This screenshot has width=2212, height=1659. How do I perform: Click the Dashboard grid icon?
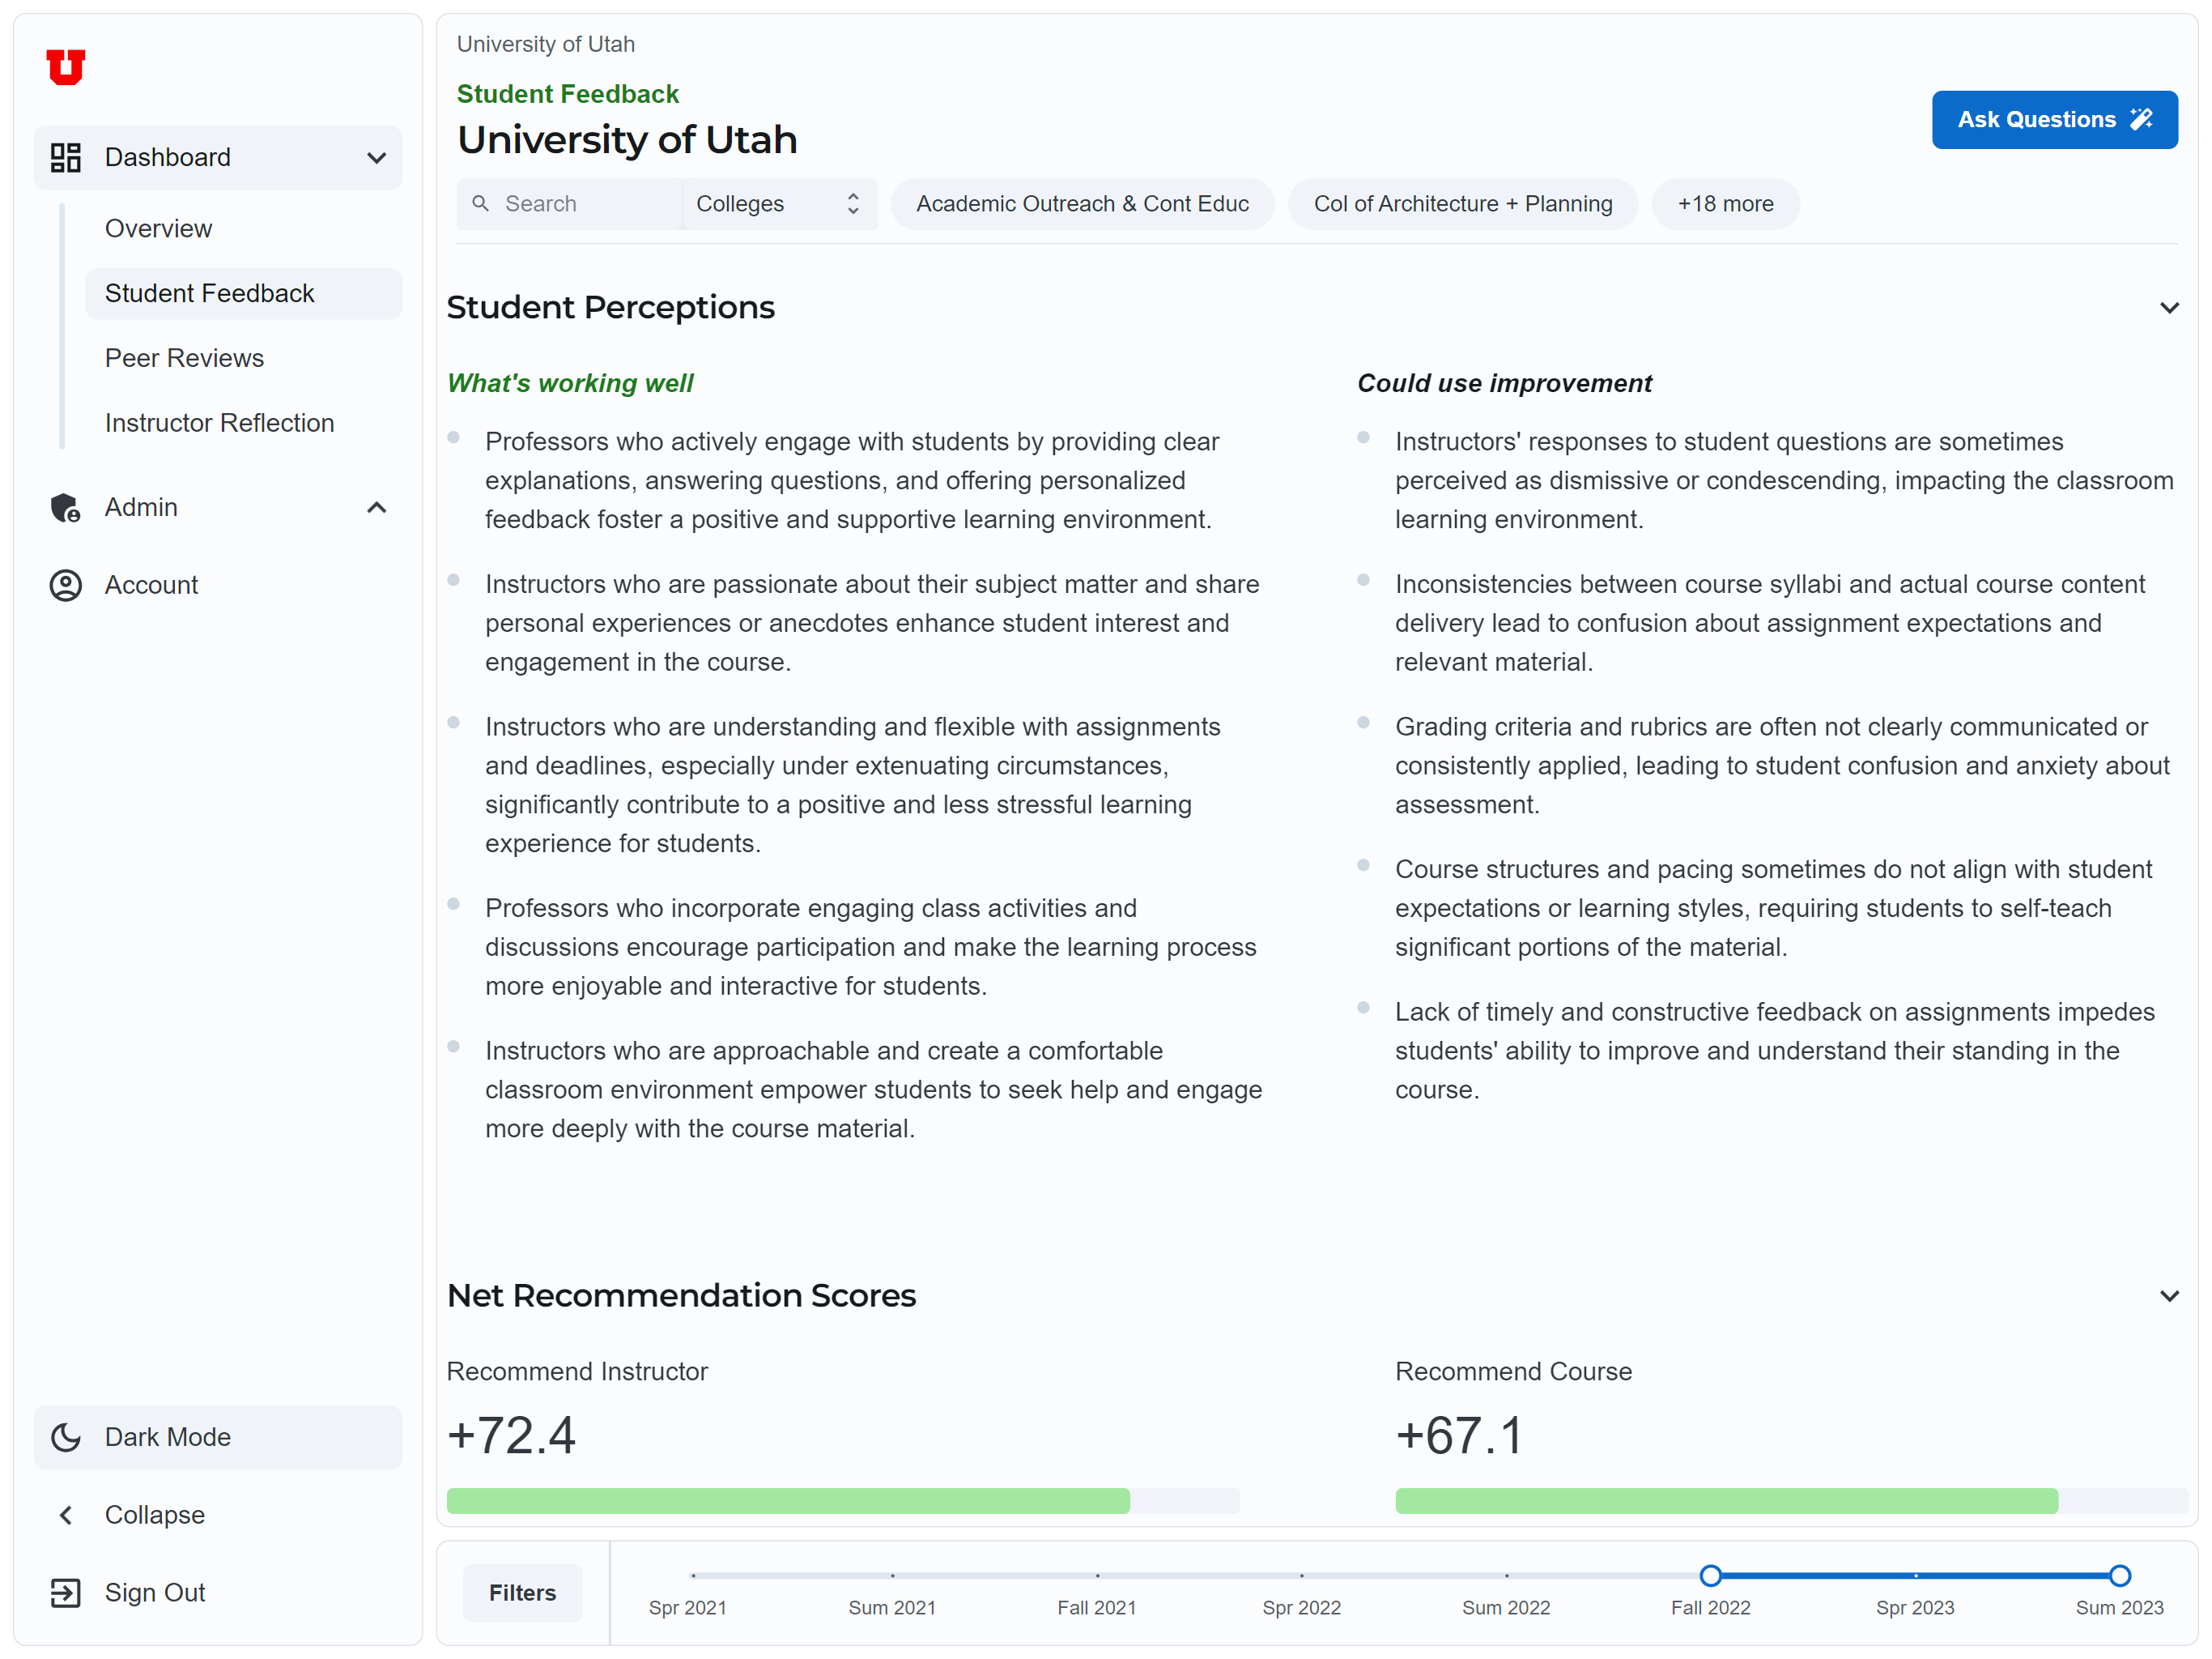(66, 157)
